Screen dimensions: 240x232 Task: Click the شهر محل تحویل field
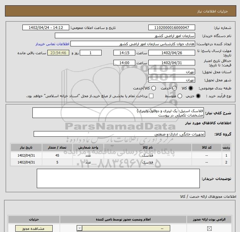tap(171, 80)
